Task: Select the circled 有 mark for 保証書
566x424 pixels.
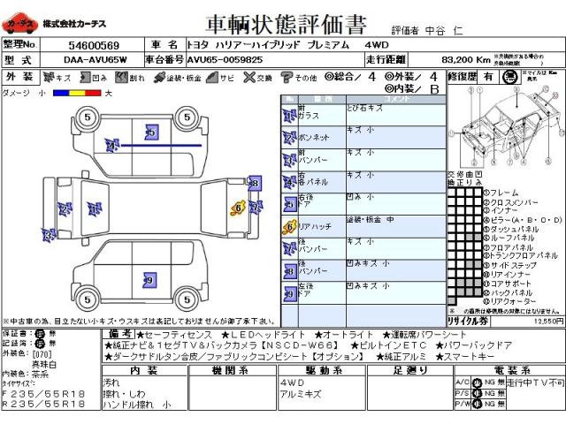Action: click(39, 334)
